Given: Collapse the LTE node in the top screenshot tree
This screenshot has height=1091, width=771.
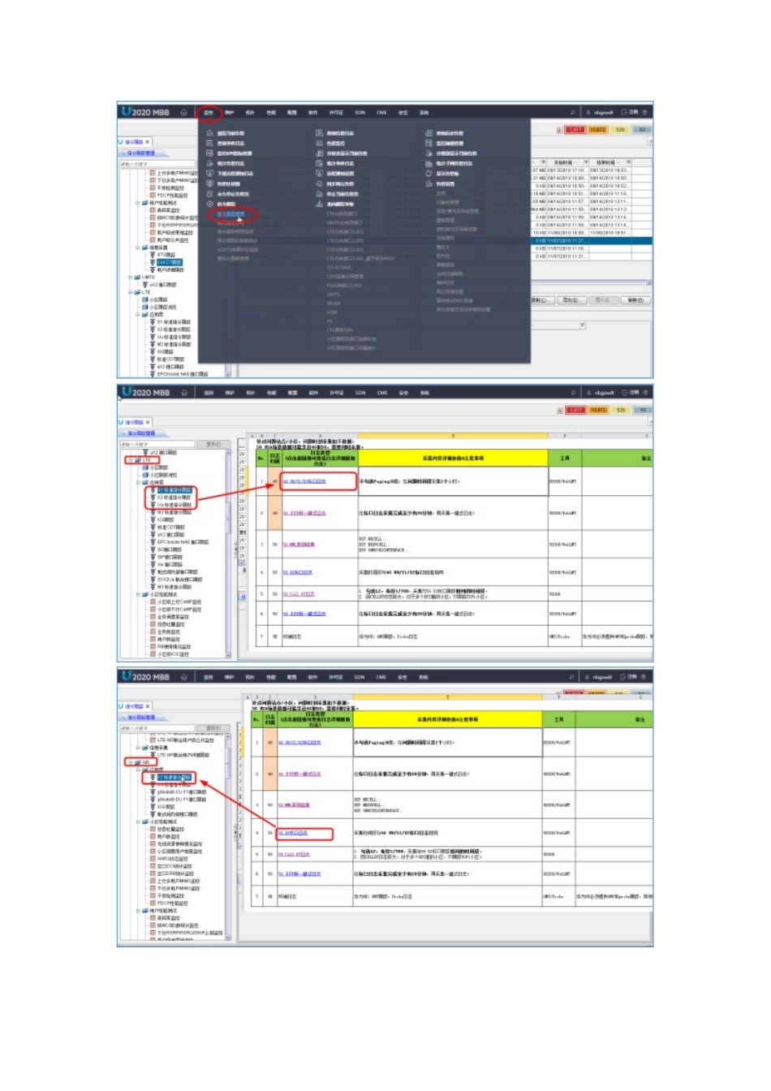Looking at the screenshot, I should point(130,292).
